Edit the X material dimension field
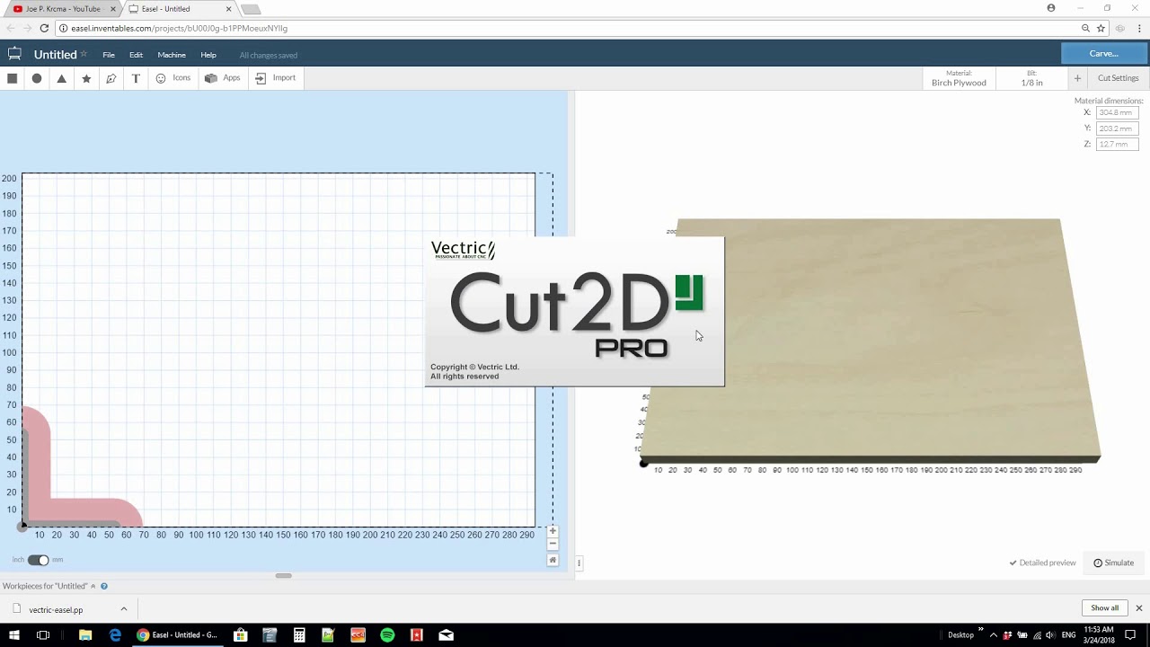 click(x=1117, y=112)
